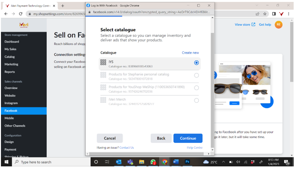The height and width of the screenshot is (175, 297).
Task: Open the Chrome three-dot menu
Action: (x=288, y=14)
